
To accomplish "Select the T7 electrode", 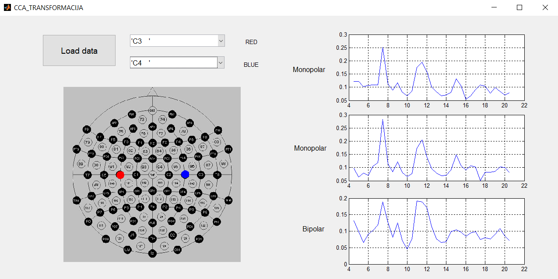I will (x=88, y=174).
